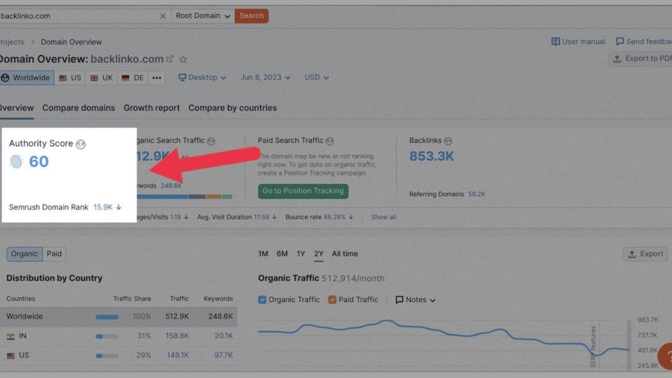Click the US traffic share bar
This screenshot has width=672, height=378.
tap(107, 356)
